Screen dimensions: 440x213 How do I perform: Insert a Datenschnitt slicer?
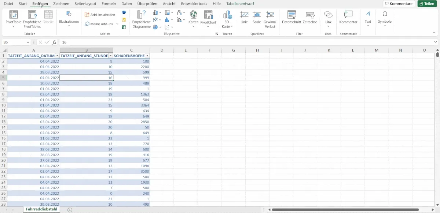tap(291, 17)
